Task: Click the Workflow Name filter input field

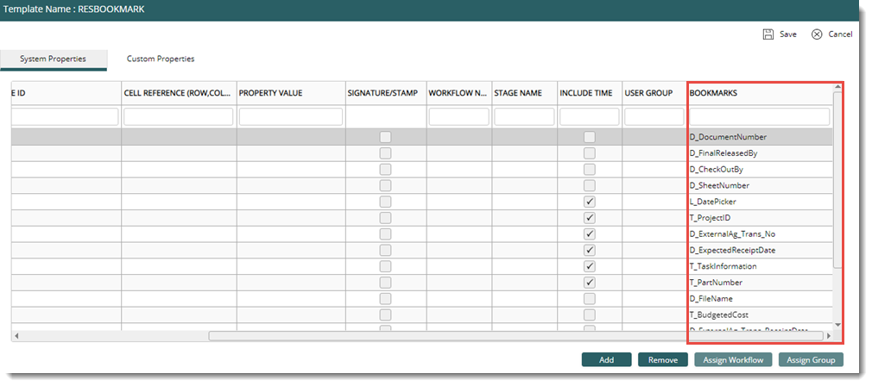Action: [459, 116]
